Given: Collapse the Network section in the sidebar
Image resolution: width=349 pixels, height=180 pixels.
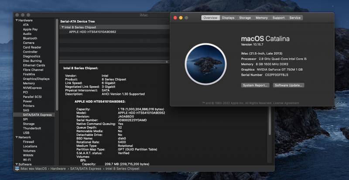Looking at the screenshot, I should tap(17, 137).
